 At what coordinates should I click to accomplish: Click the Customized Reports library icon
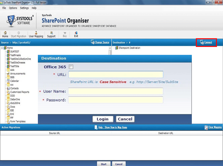coord(8,92)
